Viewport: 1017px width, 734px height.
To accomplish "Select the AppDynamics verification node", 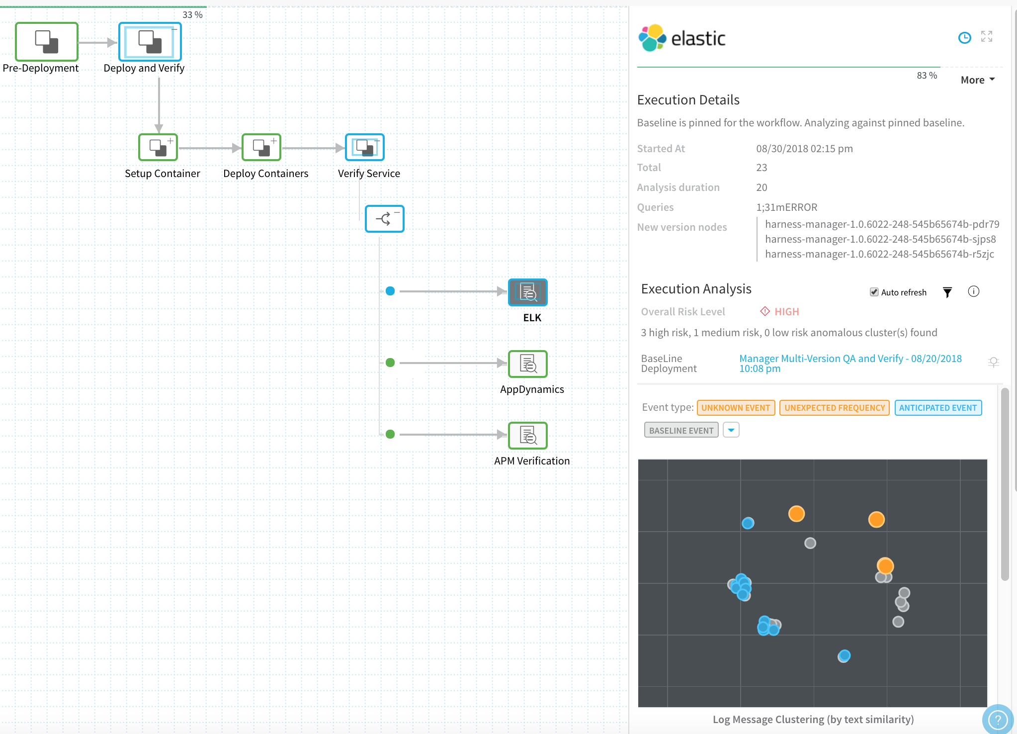I will [528, 364].
